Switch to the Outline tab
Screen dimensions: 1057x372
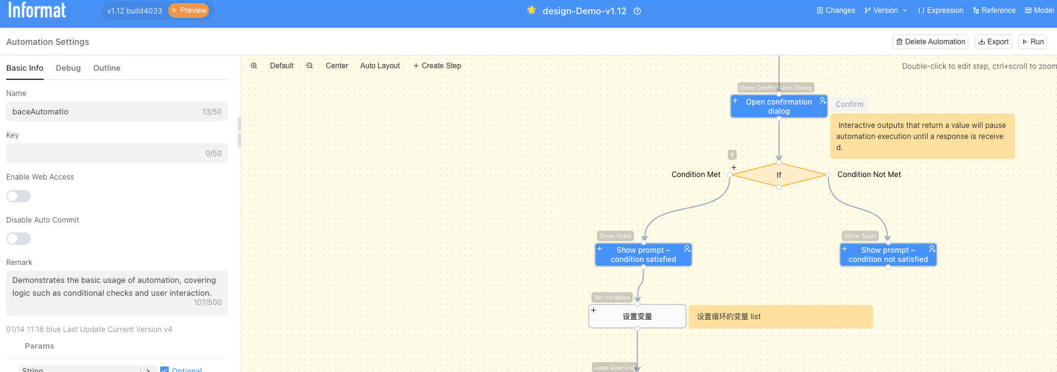107,68
